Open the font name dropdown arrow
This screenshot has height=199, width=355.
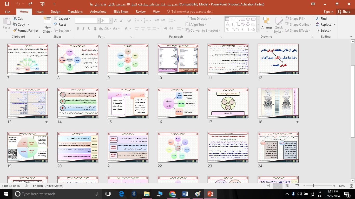(x=98, y=21)
